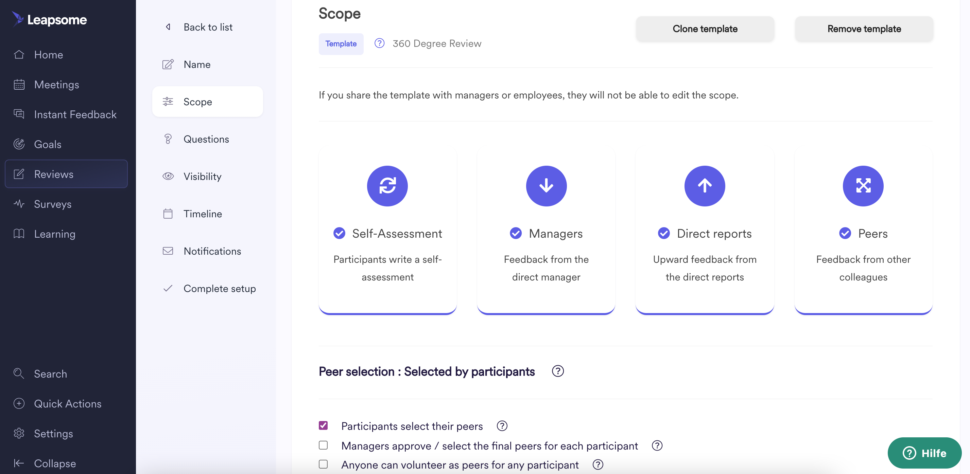Click the Direct reports up-arrow circle icon

pyautogui.click(x=705, y=186)
